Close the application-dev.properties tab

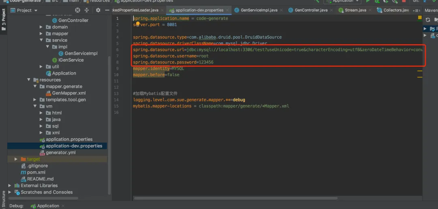point(228,10)
